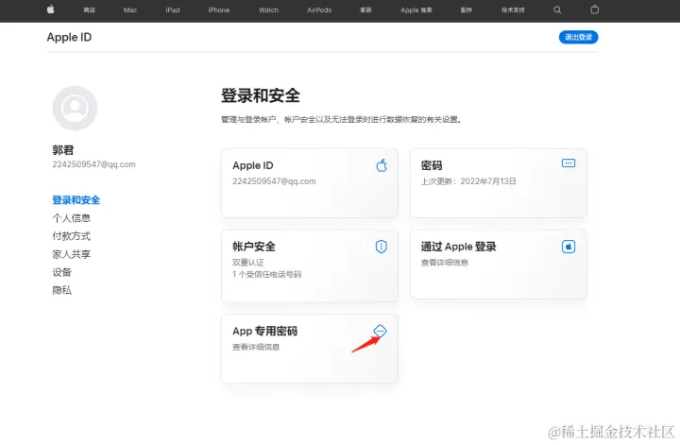The width and height of the screenshot is (680, 445).
Task: Select 家人共享 in the sidebar
Action: (x=71, y=254)
